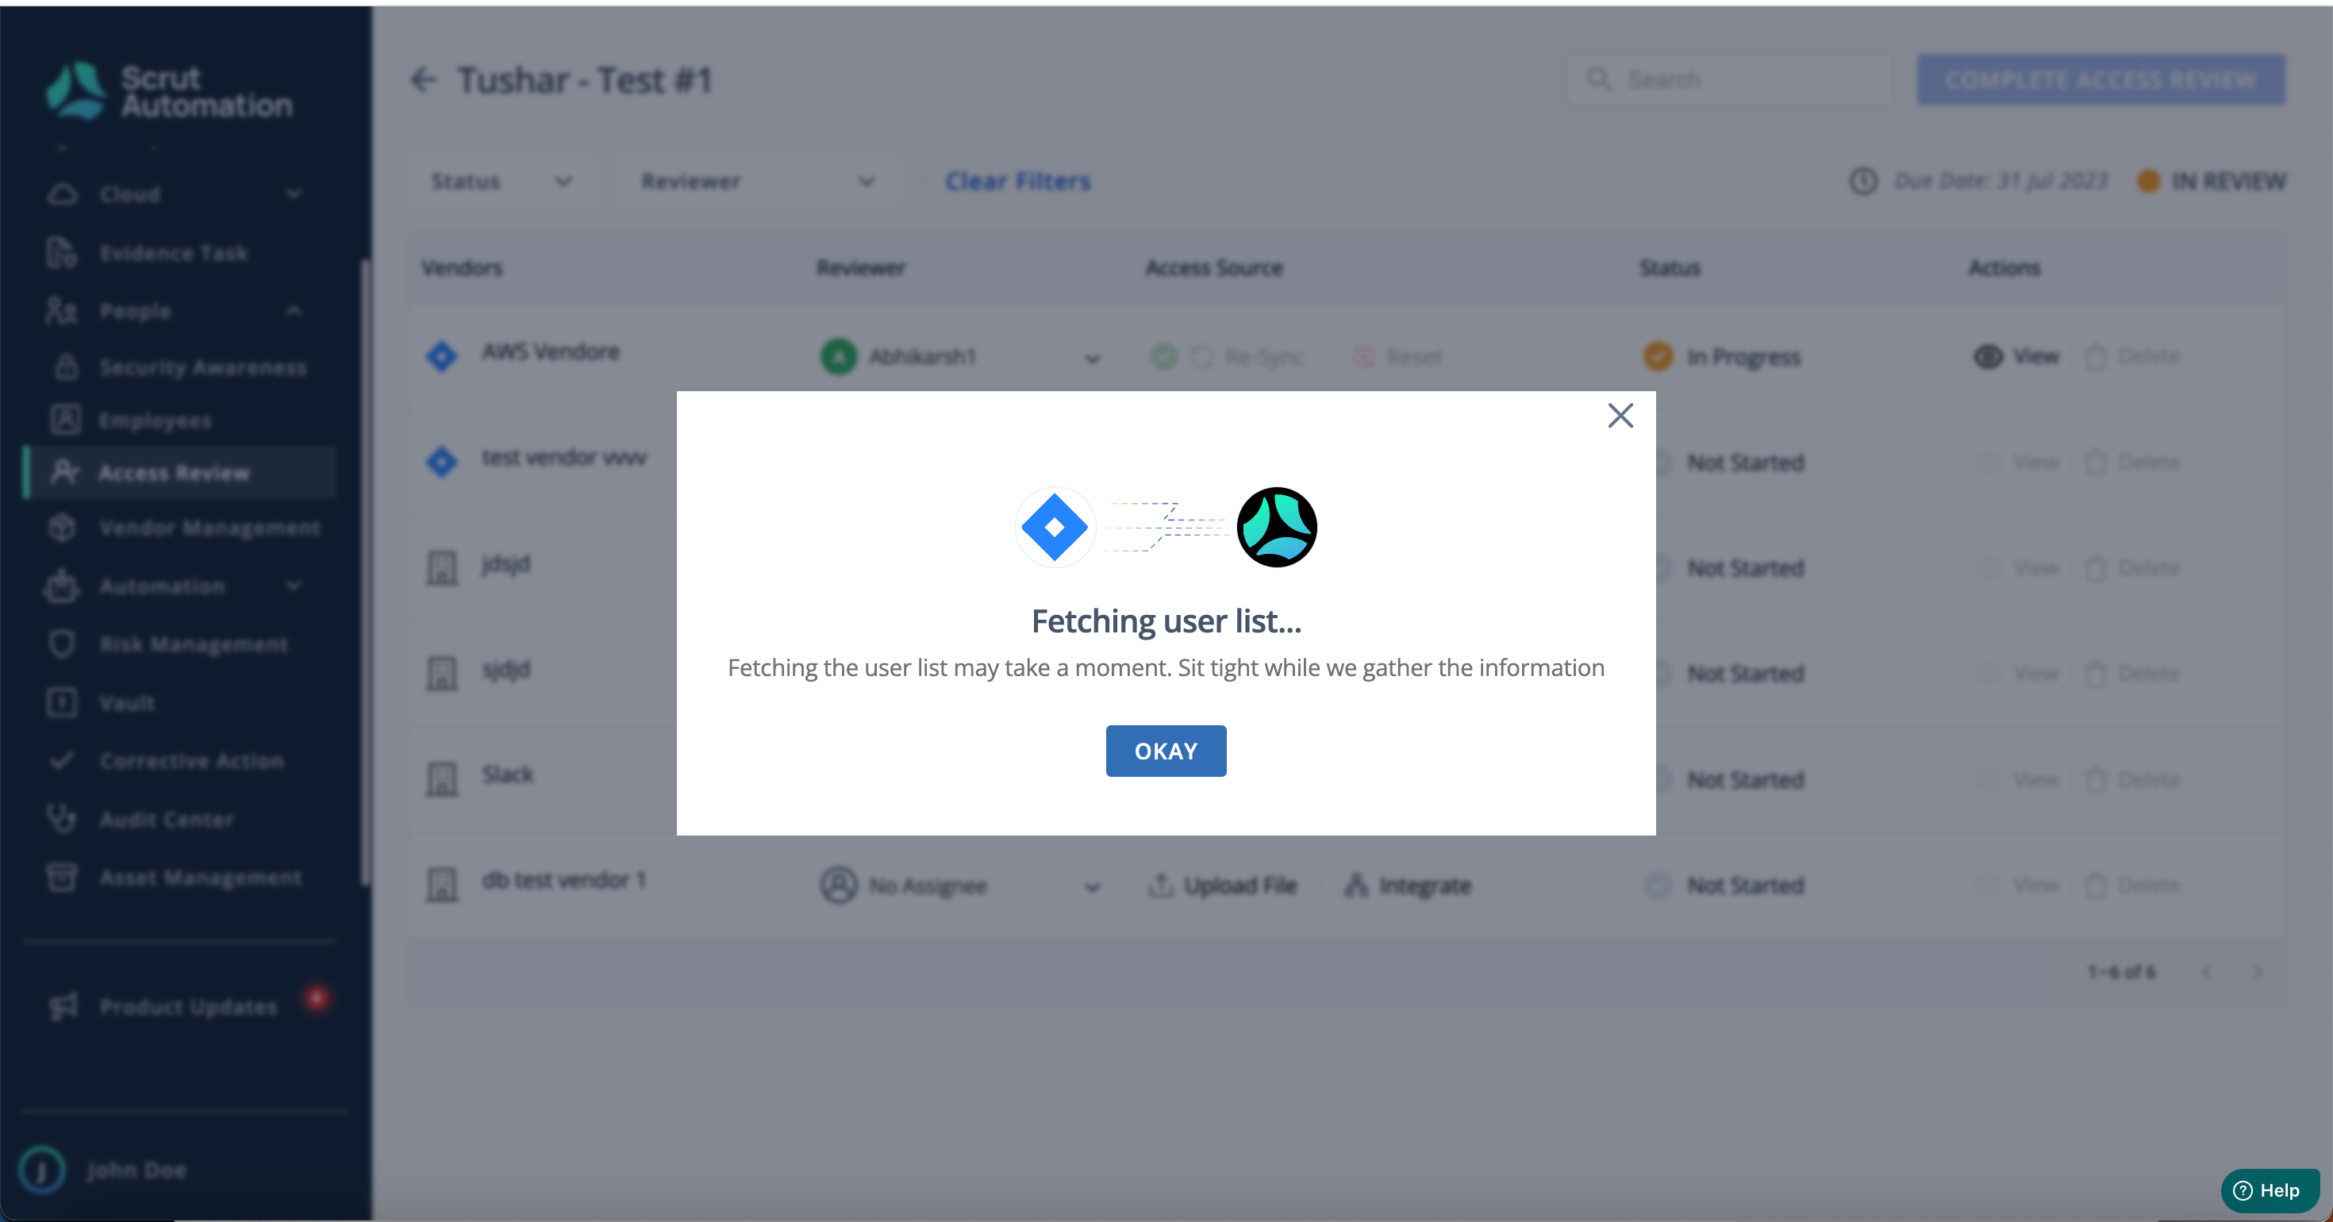
Task: Click the sidebar vertical scrollbar
Action: point(365,571)
